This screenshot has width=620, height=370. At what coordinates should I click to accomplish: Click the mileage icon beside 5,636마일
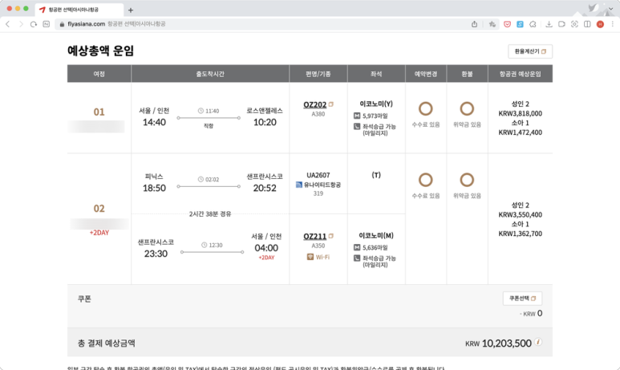(x=357, y=247)
